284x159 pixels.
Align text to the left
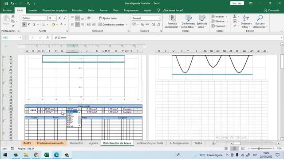click(72, 24)
